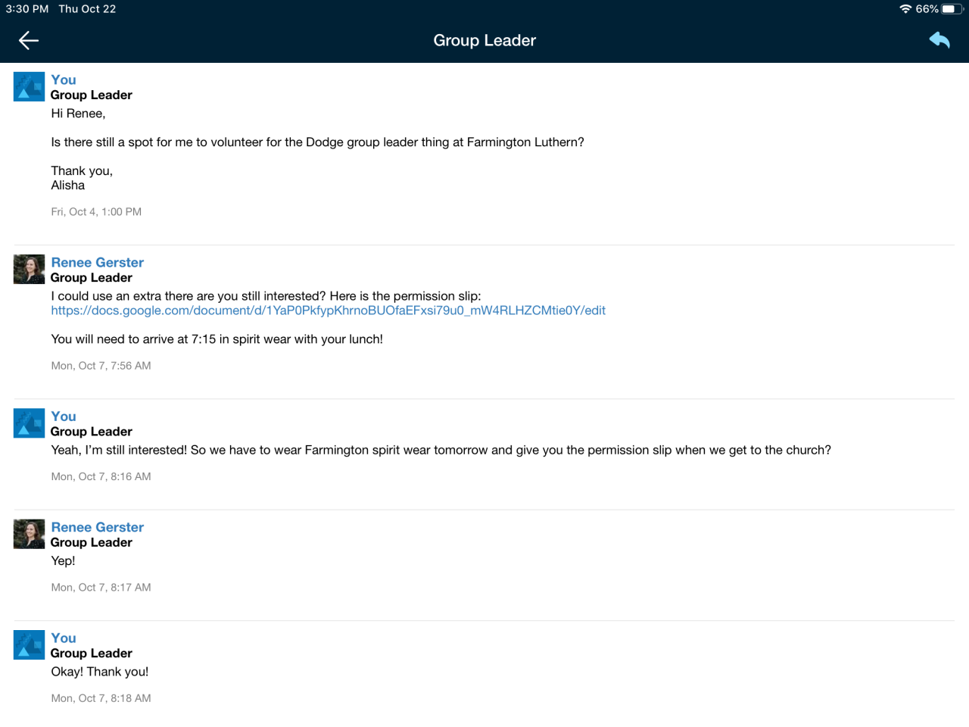Tap the Wi-Fi status icon
This screenshot has height=727, width=969.
(x=905, y=9)
